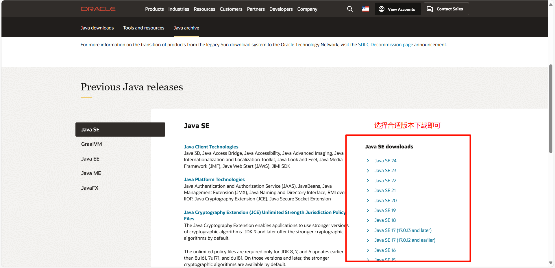Click the chevron beside Java SE 19
Image resolution: width=555 pixels, height=268 pixels.
pos(368,210)
